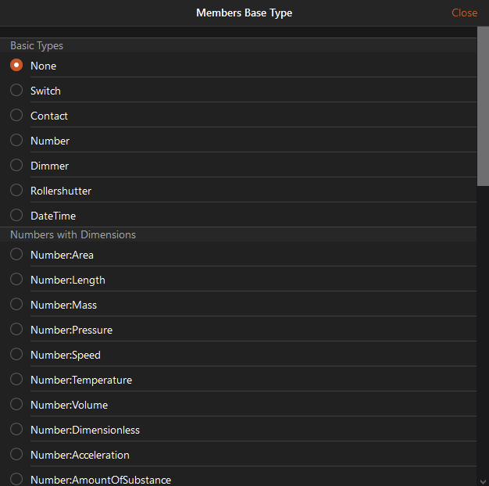This screenshot has height=486, width=489.
Task: Close the Members Base Type dialog
Action: tap(464, 13)
